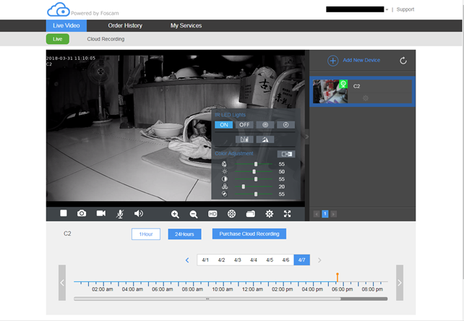464x321 pixels.
Task: Open the gear settings icon
Action: (x=269, y=214)
